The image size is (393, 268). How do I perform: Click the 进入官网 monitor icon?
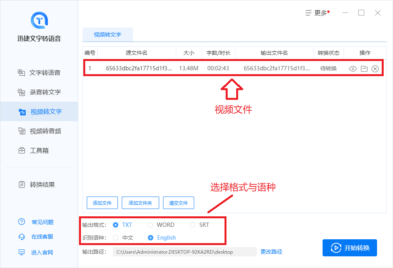[21, 252]
